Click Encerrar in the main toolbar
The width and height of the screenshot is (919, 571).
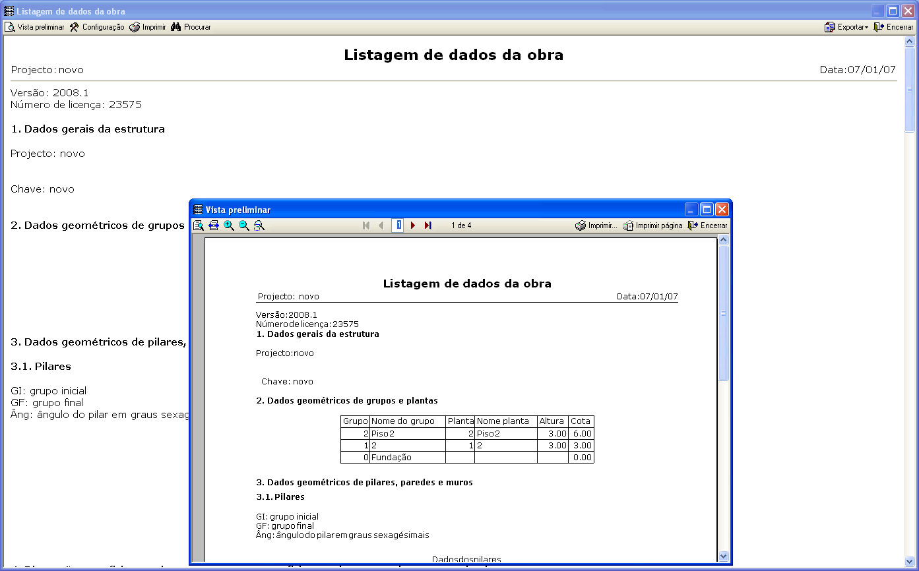893,27
